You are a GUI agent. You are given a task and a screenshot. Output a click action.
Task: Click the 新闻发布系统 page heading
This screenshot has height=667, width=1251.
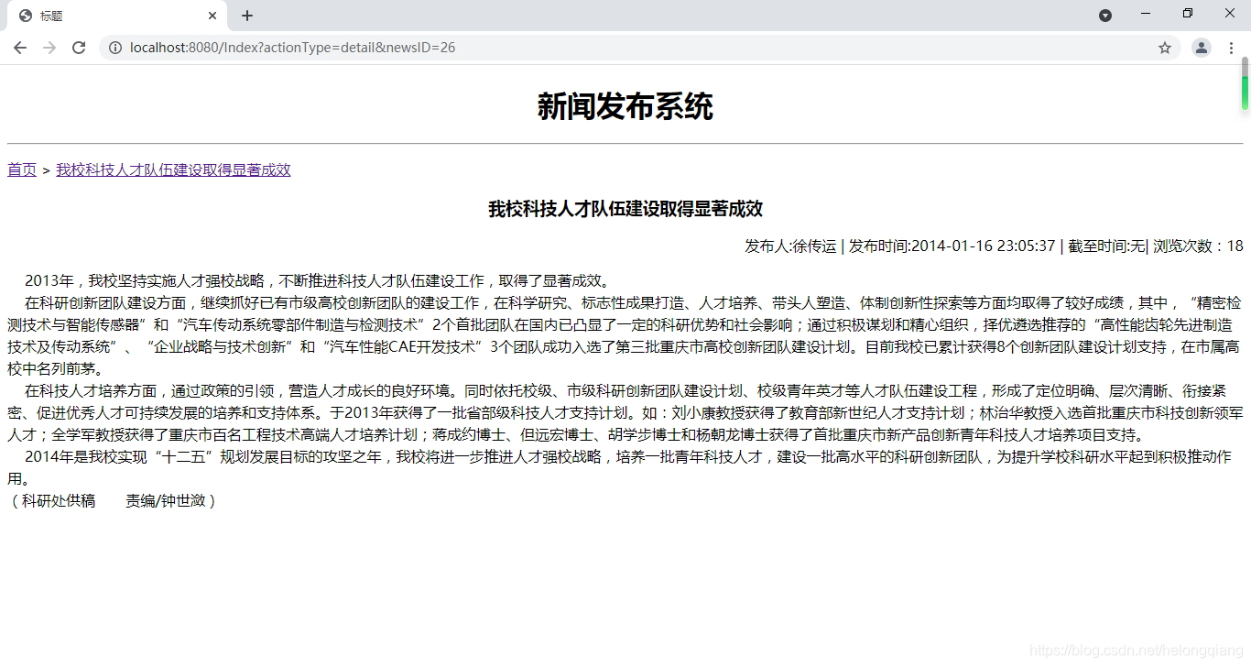(625, 106)
